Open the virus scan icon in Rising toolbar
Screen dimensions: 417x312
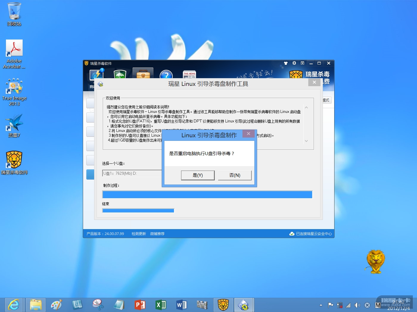coord(97,74)
